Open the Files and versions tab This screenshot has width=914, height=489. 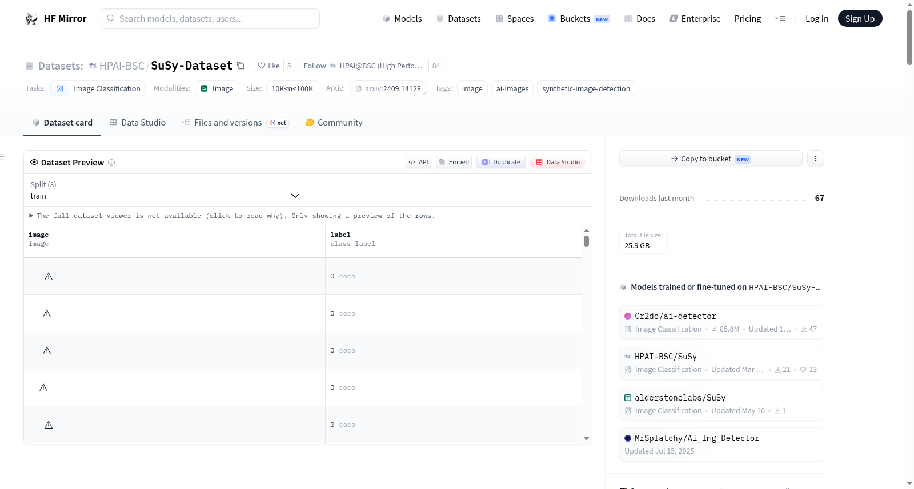pyautogui.click(x=235, y=123)
